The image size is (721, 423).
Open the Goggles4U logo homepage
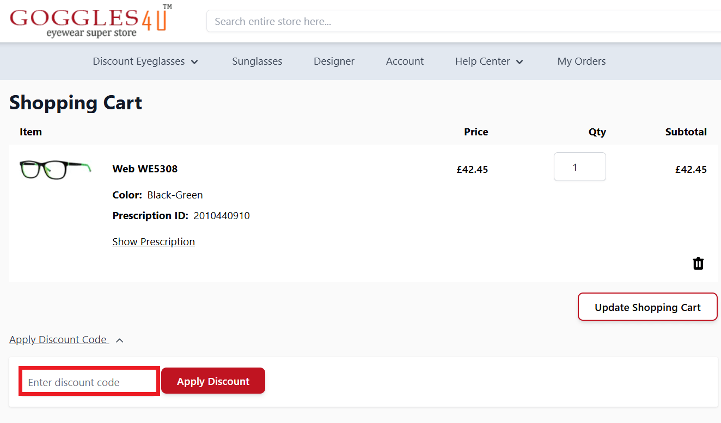click(x=91, y=21)
